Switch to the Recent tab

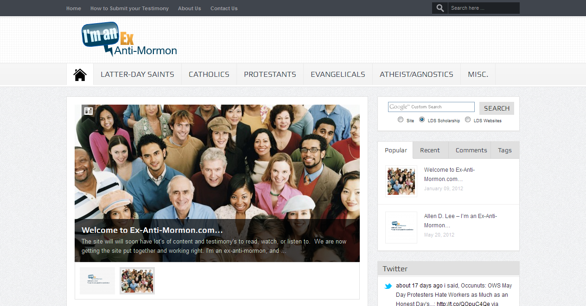(x=430, y=150)
